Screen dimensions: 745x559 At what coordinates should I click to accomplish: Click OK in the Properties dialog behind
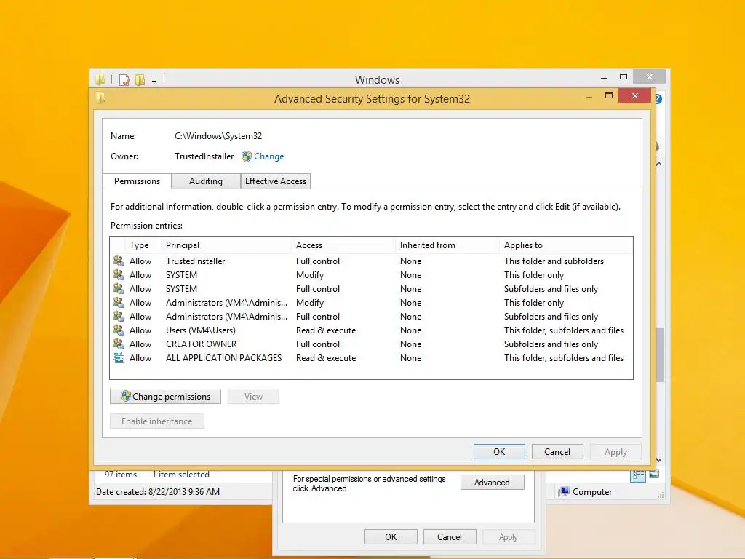tap(391, 536)
